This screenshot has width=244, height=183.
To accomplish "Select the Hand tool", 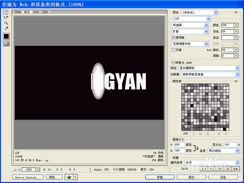I will [6, 13].
